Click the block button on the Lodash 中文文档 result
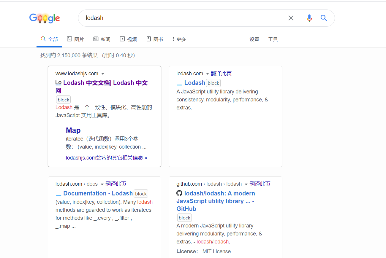The image size is (386, 258). [63, 99]
